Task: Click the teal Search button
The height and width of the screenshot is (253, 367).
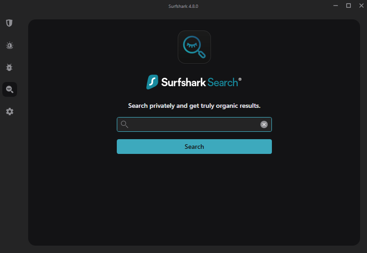Action: pos(194,147)
